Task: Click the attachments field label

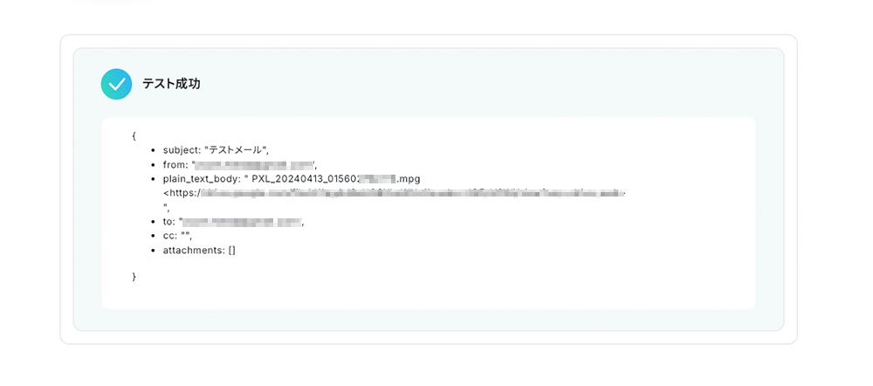Action: (x=194, y=251)
